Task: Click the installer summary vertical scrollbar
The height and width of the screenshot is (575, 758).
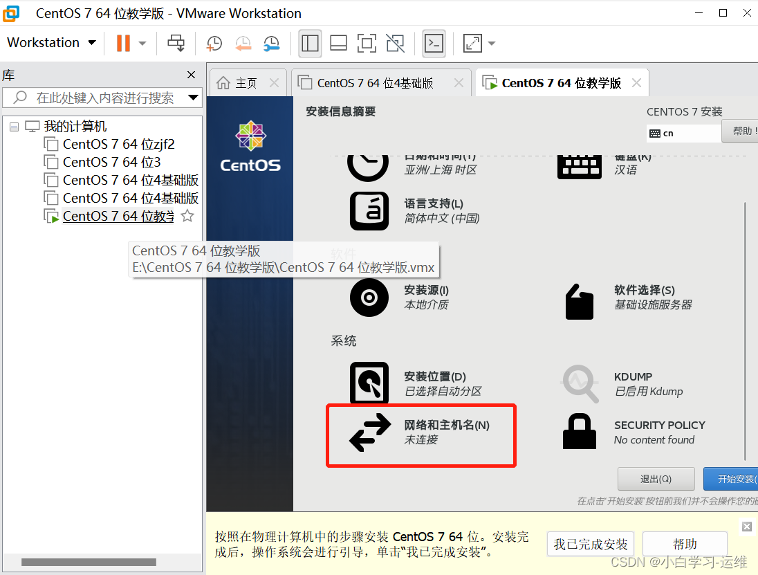Action: 745,331
